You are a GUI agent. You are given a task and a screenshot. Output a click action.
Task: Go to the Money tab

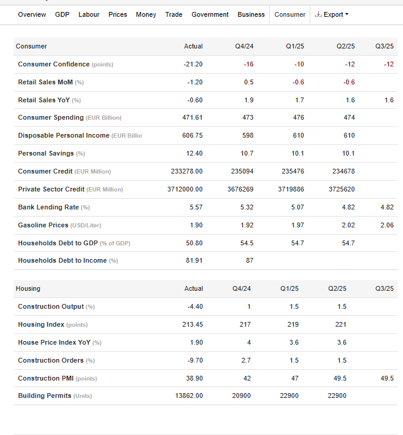click(146, 14)
